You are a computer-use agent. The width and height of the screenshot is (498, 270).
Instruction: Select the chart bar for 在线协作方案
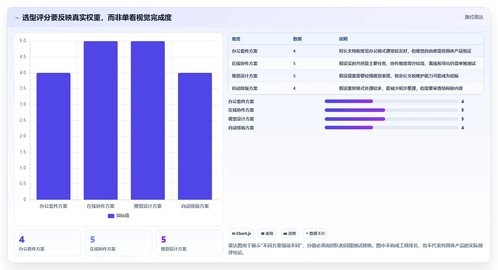pos(101,120)
